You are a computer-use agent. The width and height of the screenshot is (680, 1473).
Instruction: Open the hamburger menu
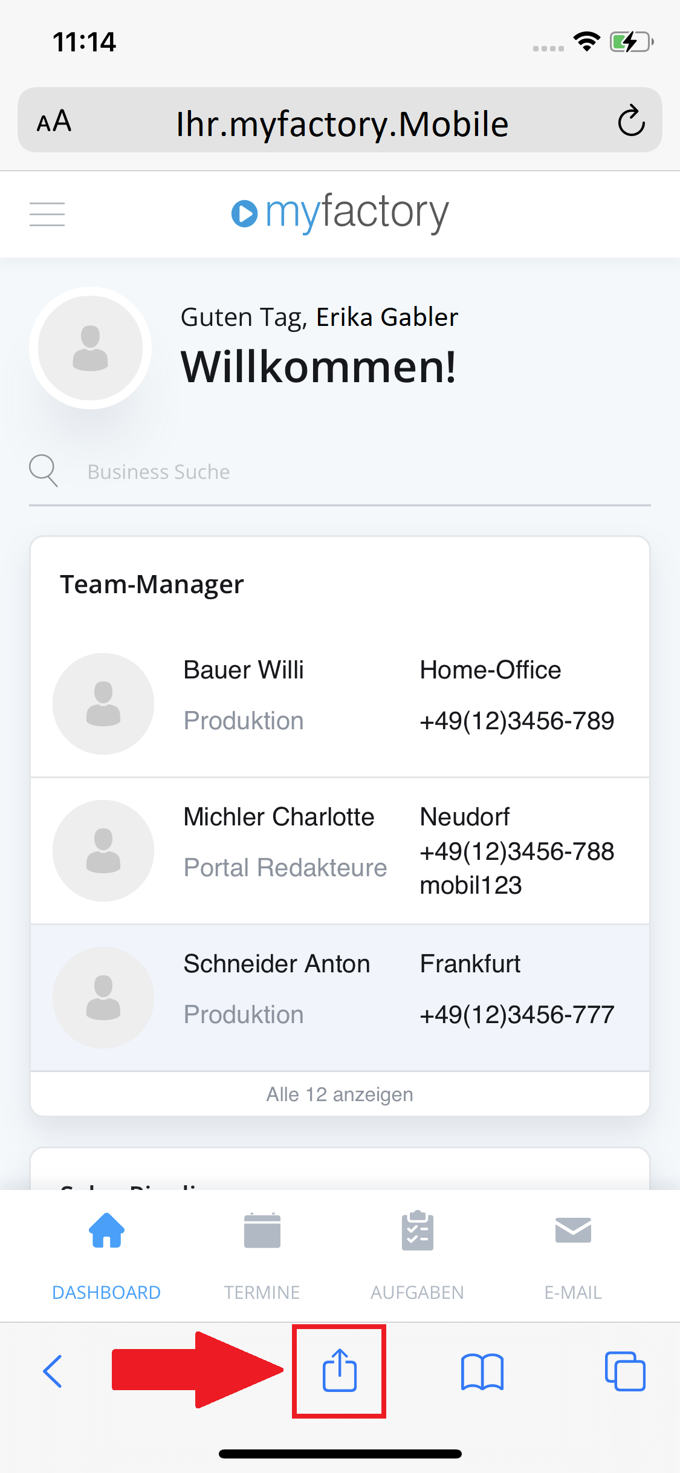pyautogui.click(x=47, y=214)
